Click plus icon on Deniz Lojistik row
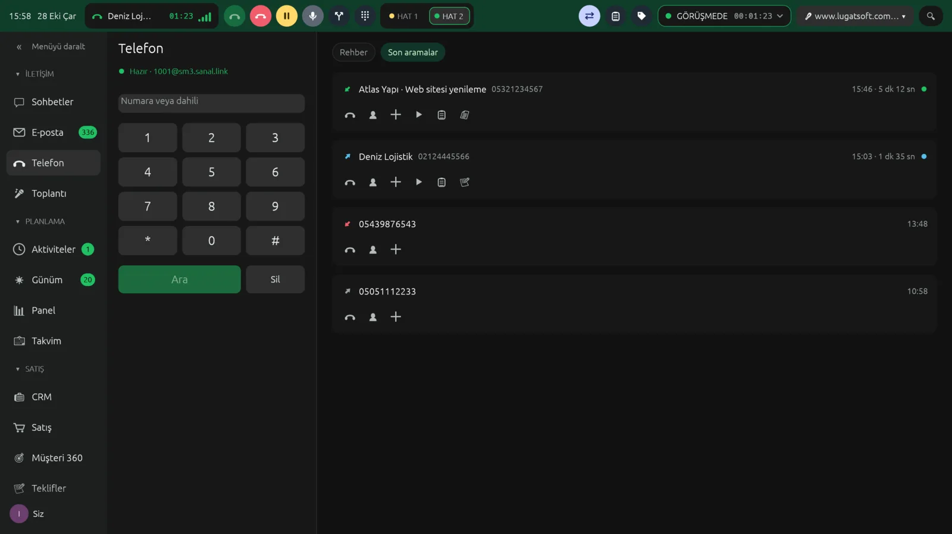 point(396,182)
